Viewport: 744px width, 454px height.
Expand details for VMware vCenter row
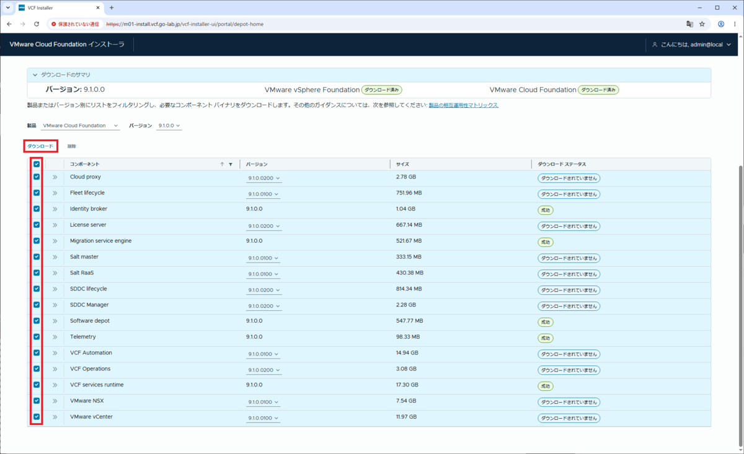[x=55, y=417]
